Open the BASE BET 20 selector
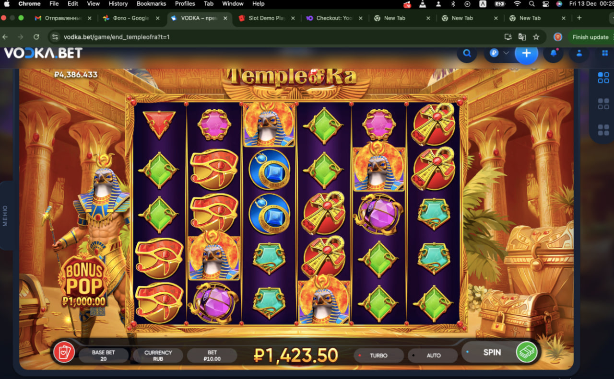Screen dimensions: 614x379 104,355
